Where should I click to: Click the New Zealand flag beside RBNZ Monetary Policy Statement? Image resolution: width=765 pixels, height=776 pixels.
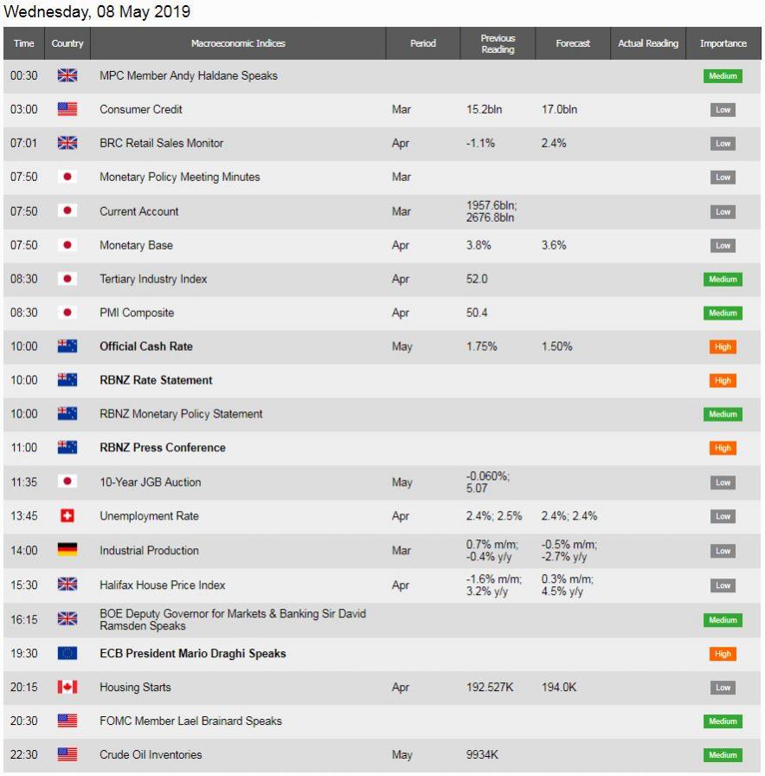[67, 413]
